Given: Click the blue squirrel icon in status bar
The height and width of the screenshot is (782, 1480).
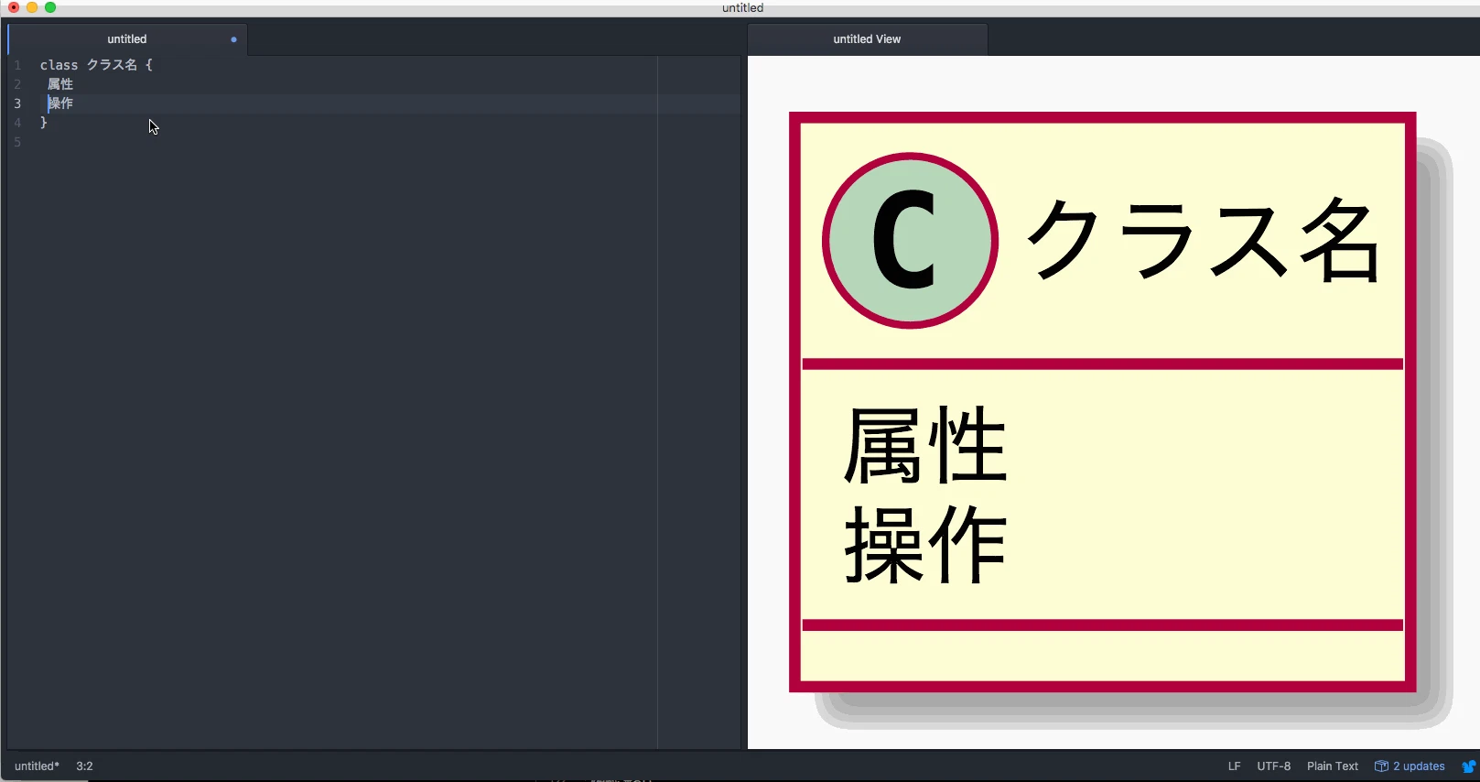Looking at the screenshot, I should pos(1468,766).
